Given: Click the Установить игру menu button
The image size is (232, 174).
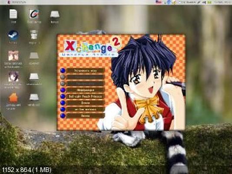Looking at the screenshot, I should tap(86, 70).
